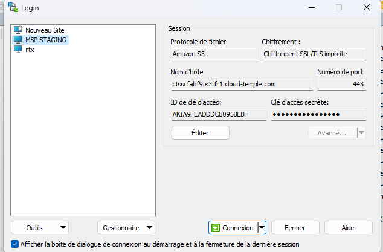
Task: Click the Protocole de fichier Amazon S3 field
Action: 213,54
